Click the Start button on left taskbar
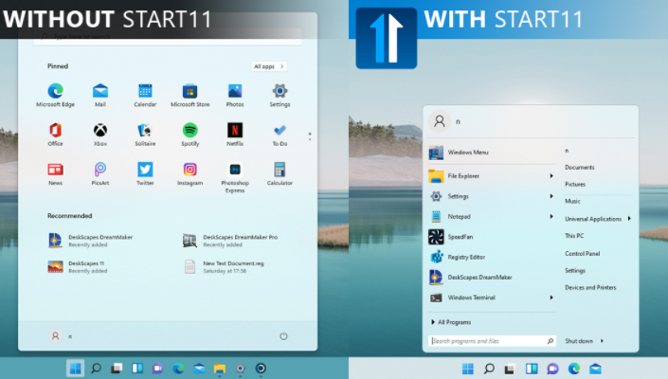668x379 pixels. 76,369
